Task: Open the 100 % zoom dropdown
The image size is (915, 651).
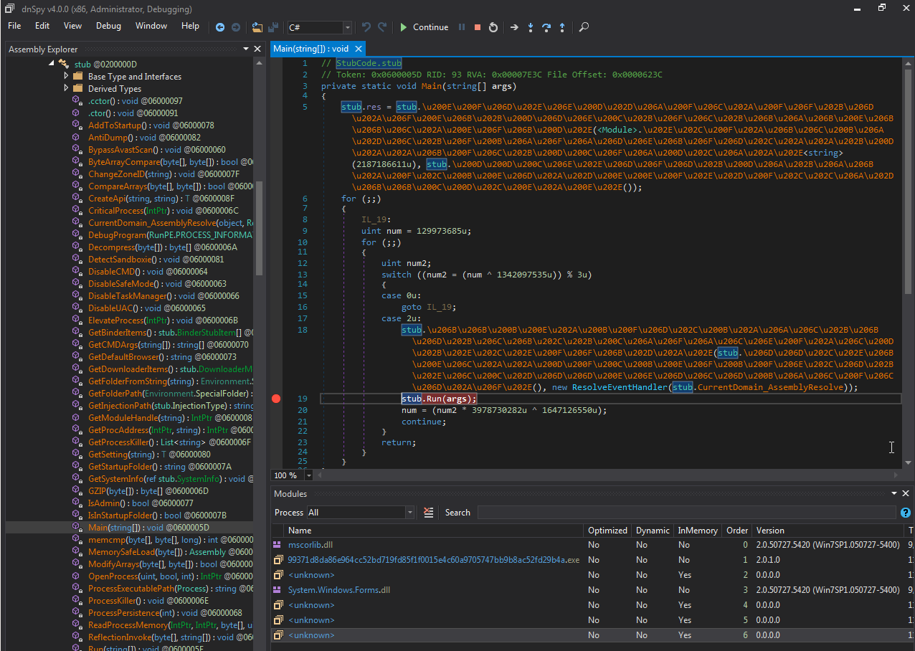Action: 309,475
